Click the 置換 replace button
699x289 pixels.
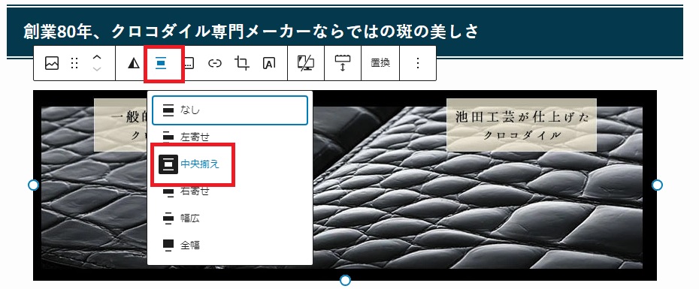(380, 63)
